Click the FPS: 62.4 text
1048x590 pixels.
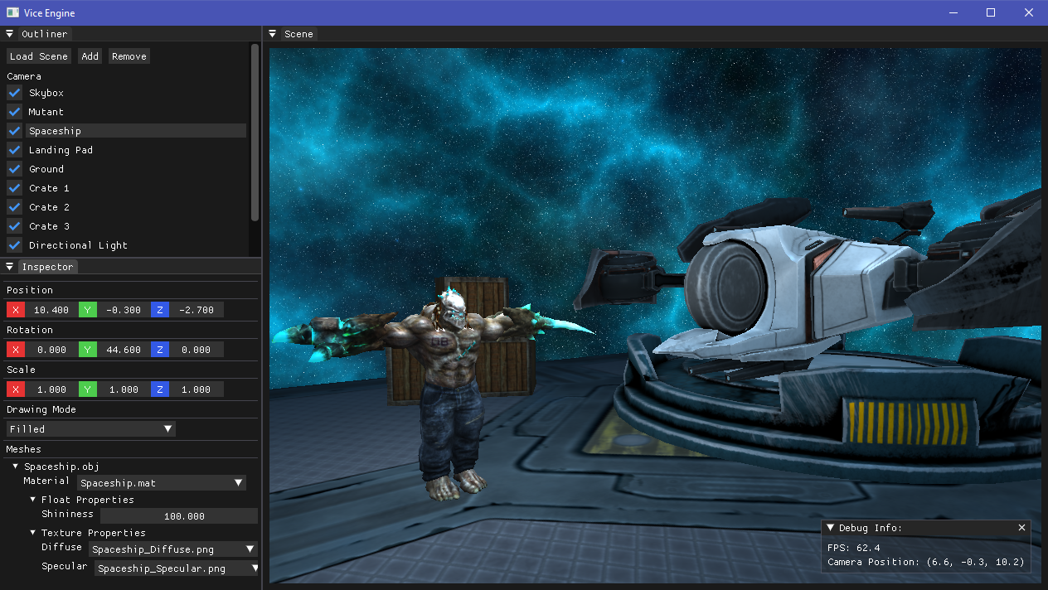(x=854, y=548)
